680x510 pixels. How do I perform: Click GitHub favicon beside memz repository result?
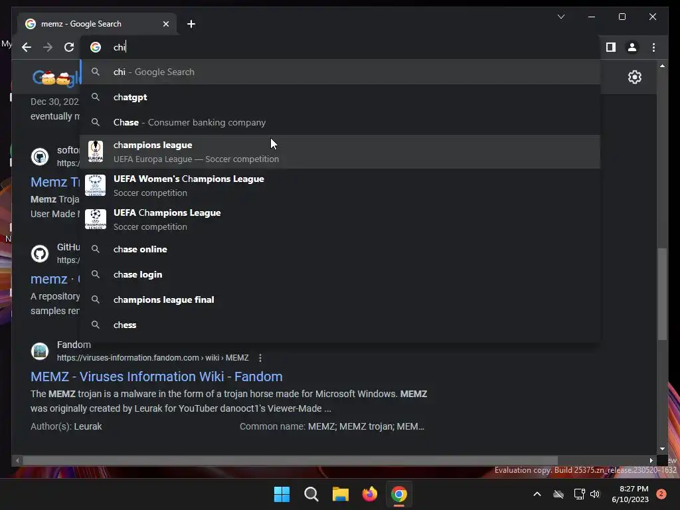point(40,254)
